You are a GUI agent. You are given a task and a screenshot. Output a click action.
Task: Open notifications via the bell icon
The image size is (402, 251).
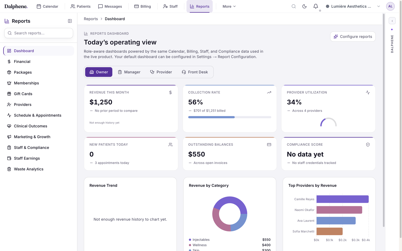pos(316,6)
